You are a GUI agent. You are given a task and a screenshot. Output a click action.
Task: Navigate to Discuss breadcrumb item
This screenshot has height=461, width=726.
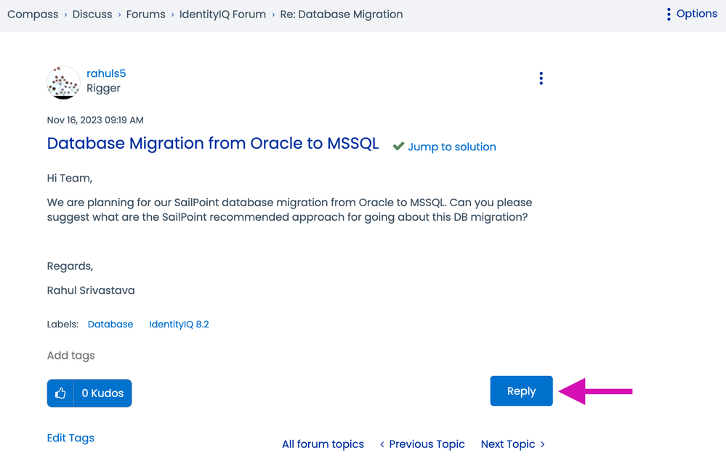pos(92,15)
